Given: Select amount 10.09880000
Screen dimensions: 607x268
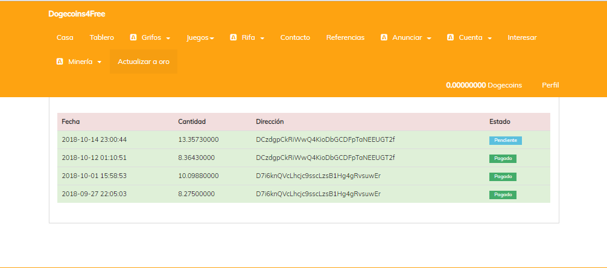Looking at the screenshot, I should 199,176.
